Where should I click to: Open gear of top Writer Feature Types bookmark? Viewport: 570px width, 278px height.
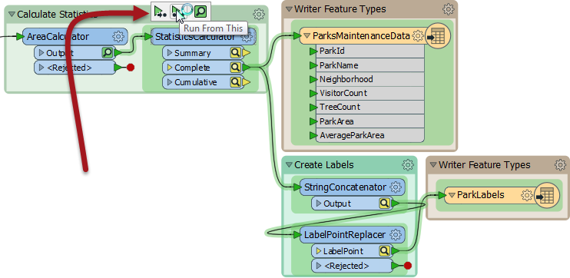click(448, 9)
